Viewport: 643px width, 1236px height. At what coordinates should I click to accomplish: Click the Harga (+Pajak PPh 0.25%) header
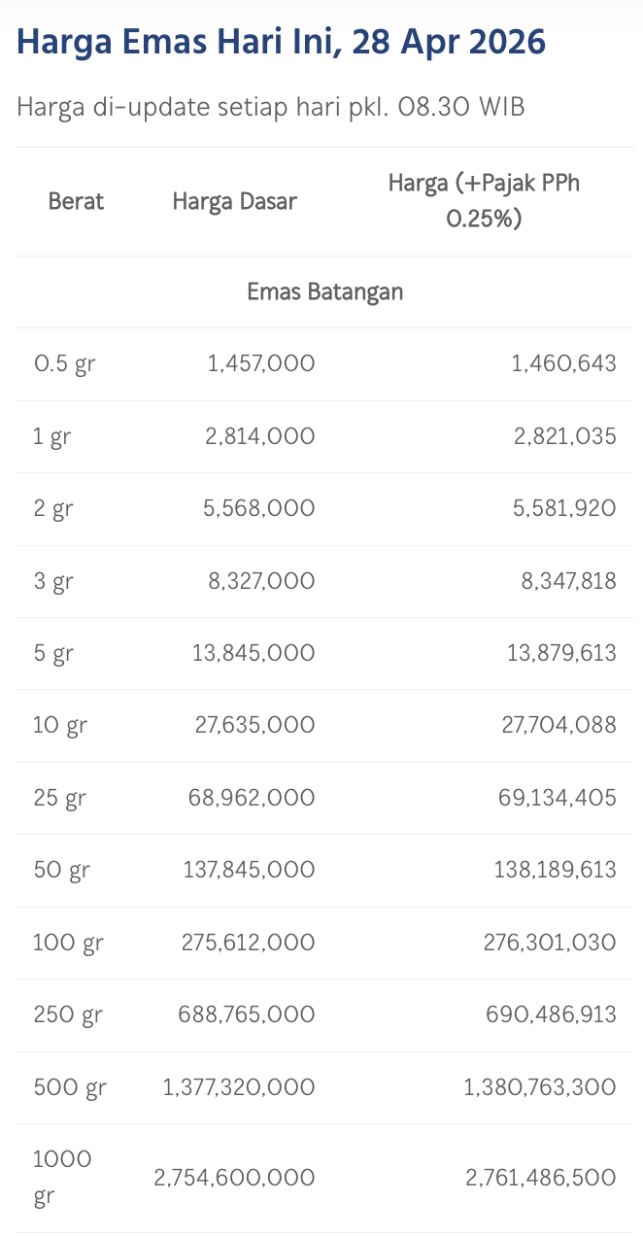[484, 201]
